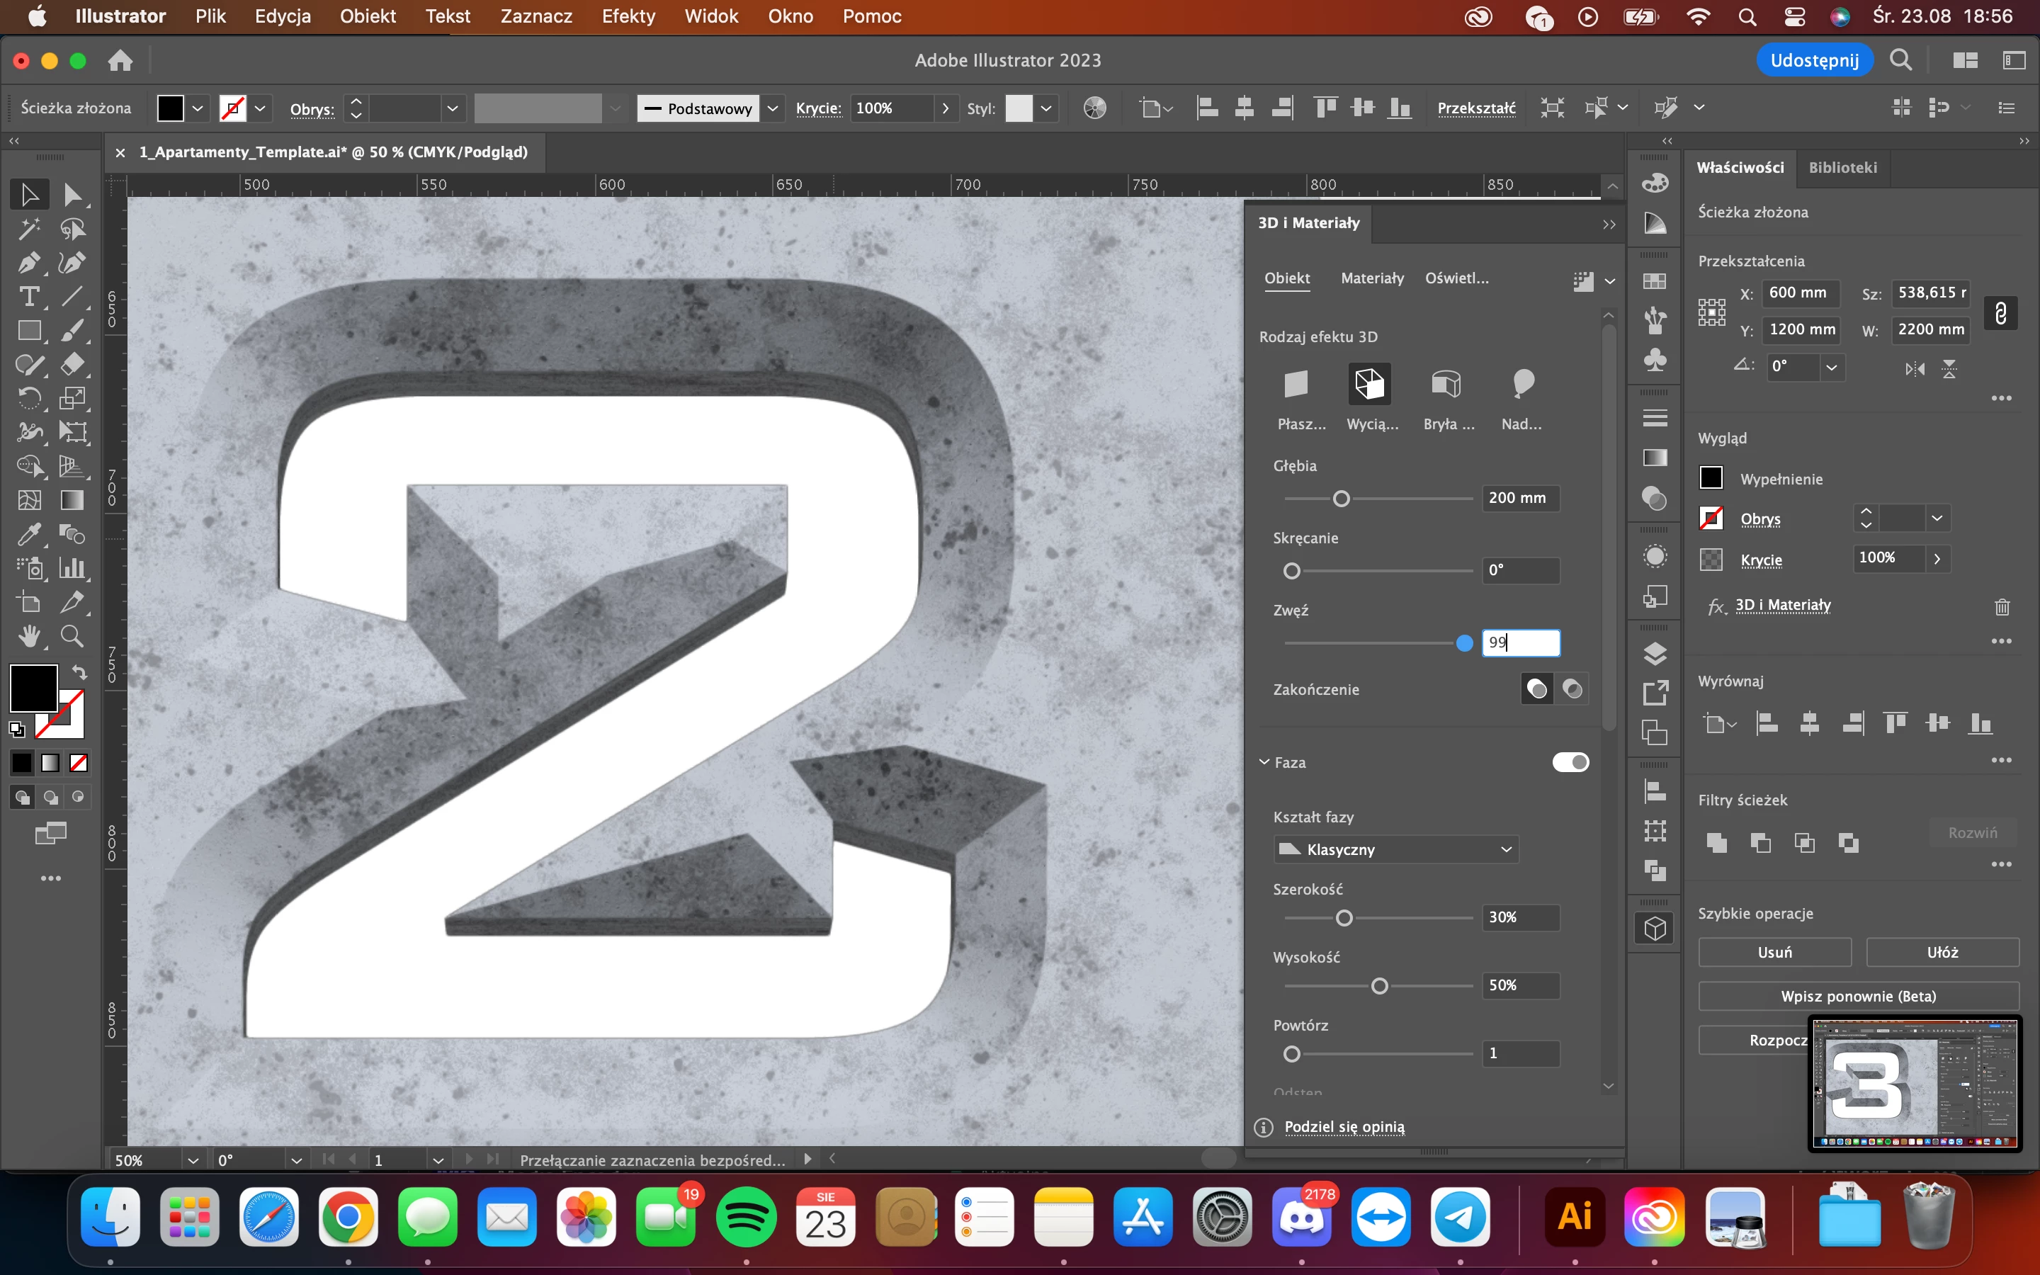Click the Szerokość value field 30%

1520,917
